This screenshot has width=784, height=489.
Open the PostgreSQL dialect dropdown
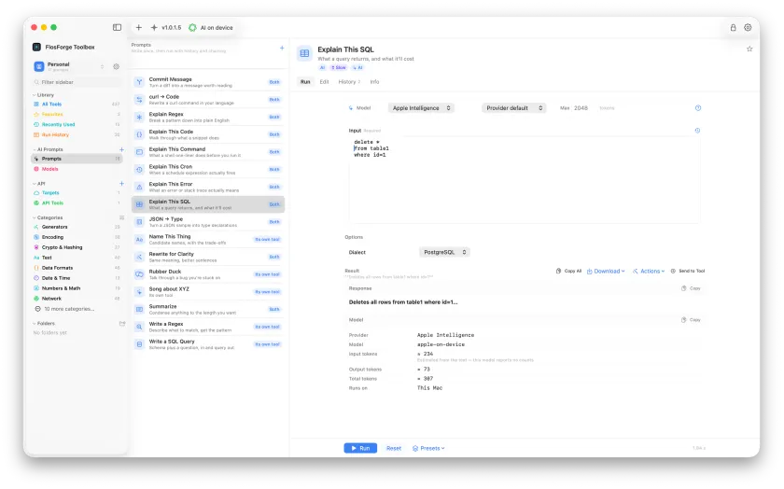coord(444,253)
